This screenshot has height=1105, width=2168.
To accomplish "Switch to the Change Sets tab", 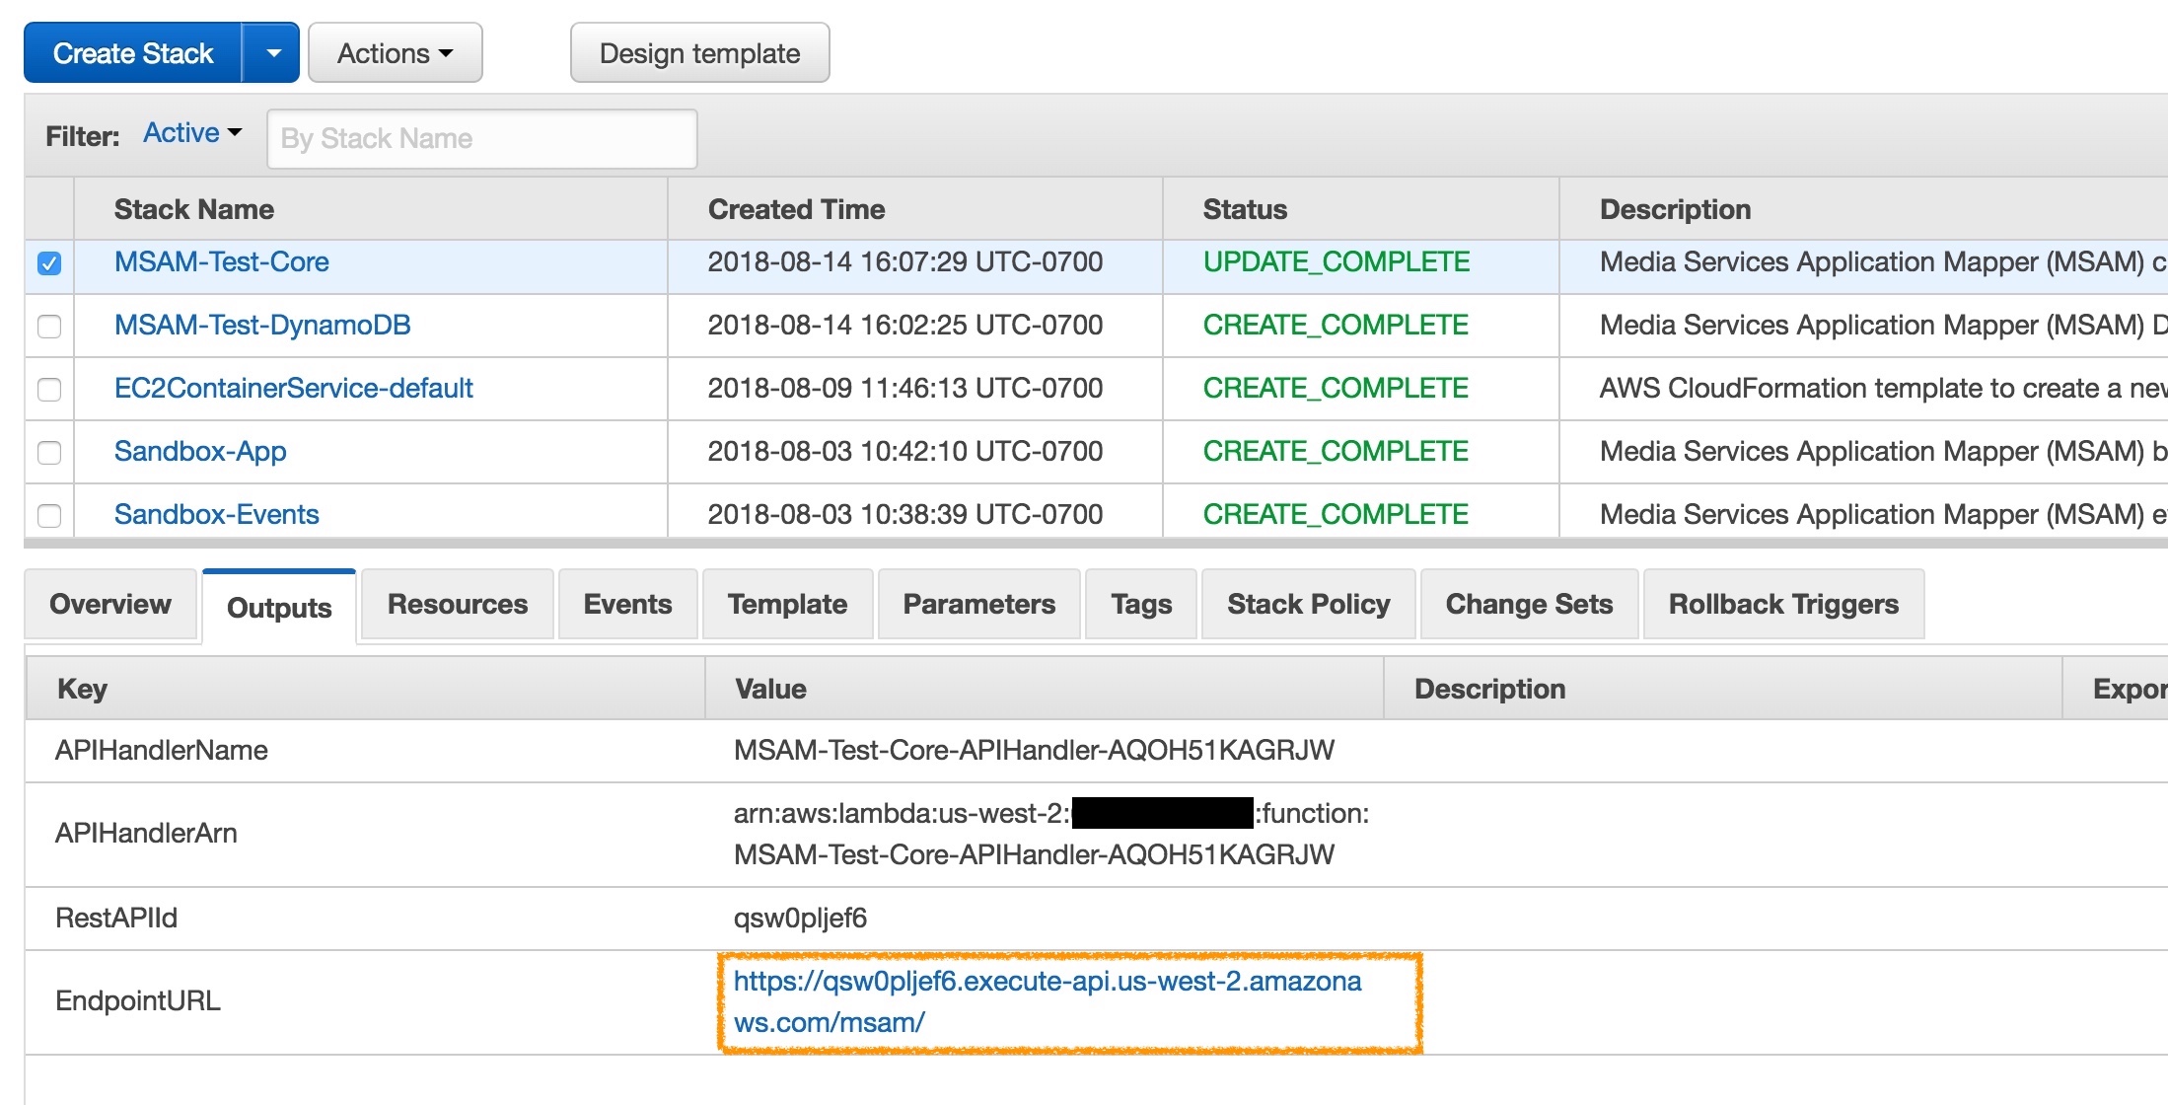I will tap(1529, 604).
